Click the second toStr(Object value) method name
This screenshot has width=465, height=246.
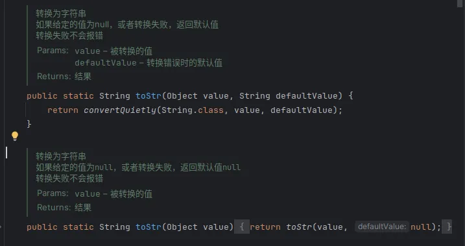point(149,227)
